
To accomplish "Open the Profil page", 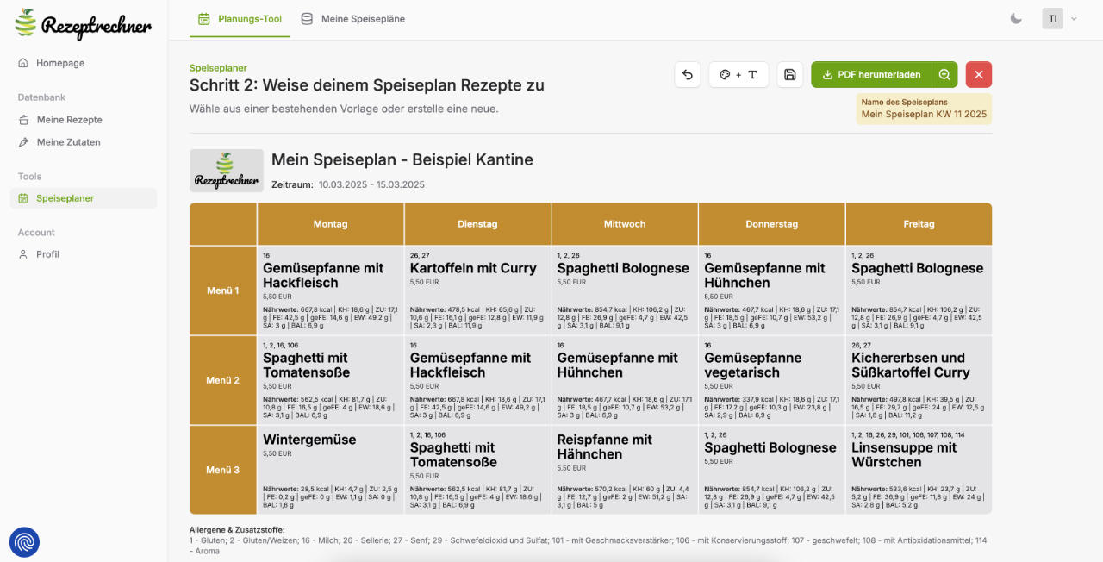I will [47, 253].
